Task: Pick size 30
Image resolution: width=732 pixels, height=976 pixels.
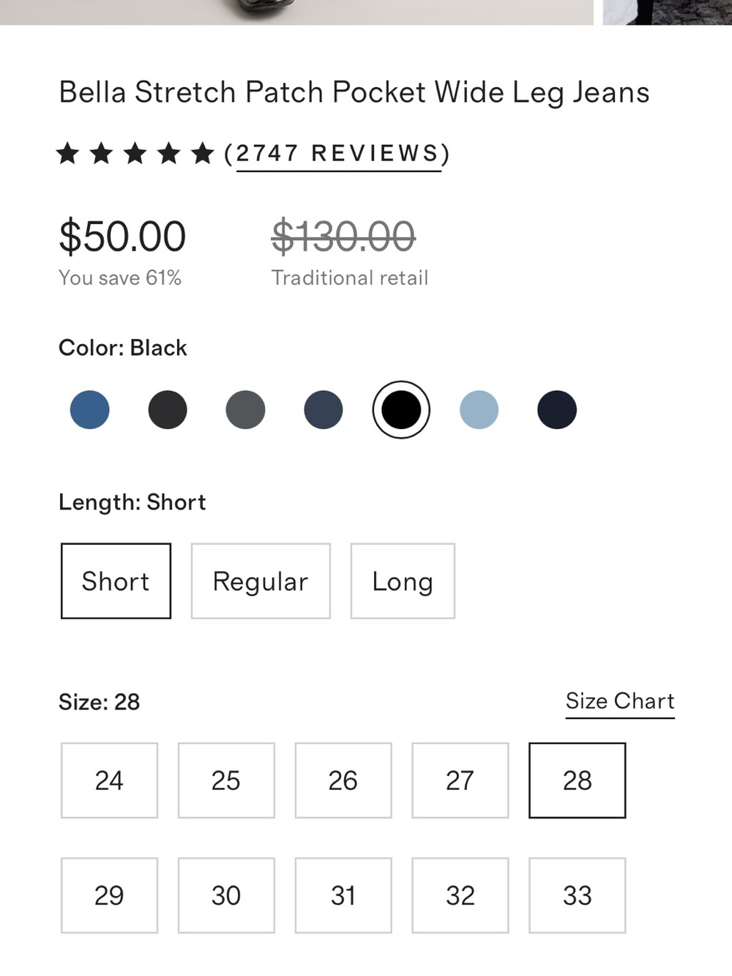Action: 226,895
